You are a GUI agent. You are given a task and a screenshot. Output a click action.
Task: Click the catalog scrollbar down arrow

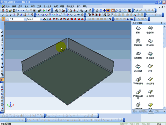tap(164, 108)
